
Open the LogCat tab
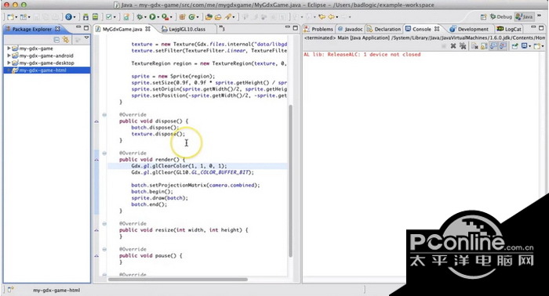coord(509,29)
